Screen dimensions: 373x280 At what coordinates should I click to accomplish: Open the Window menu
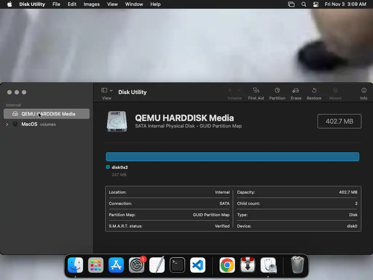coord(134,4)
